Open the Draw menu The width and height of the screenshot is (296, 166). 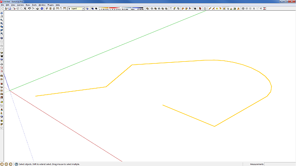click(28, 5)
